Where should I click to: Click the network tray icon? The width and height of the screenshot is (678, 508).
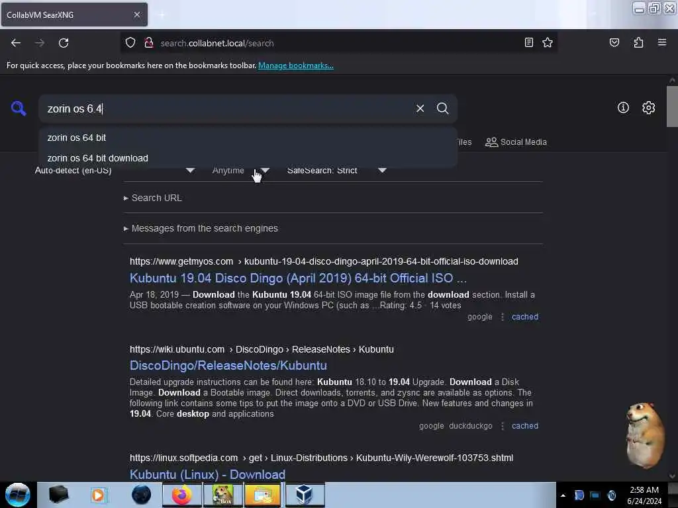[595, 495]
